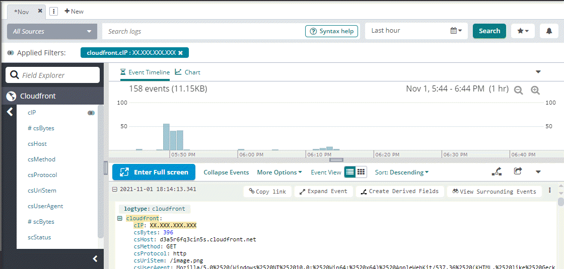Click the timeline resize handle bar
The height and width of the screenshot is (269, 564).
[336, 160]
